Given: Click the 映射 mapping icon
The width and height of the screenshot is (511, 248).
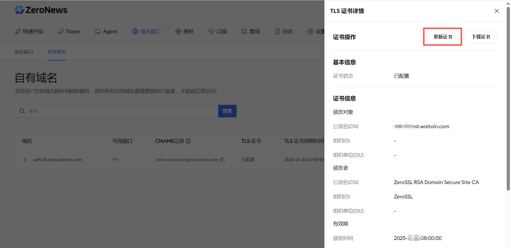Looking at the screenshot, I should point(178,32).
